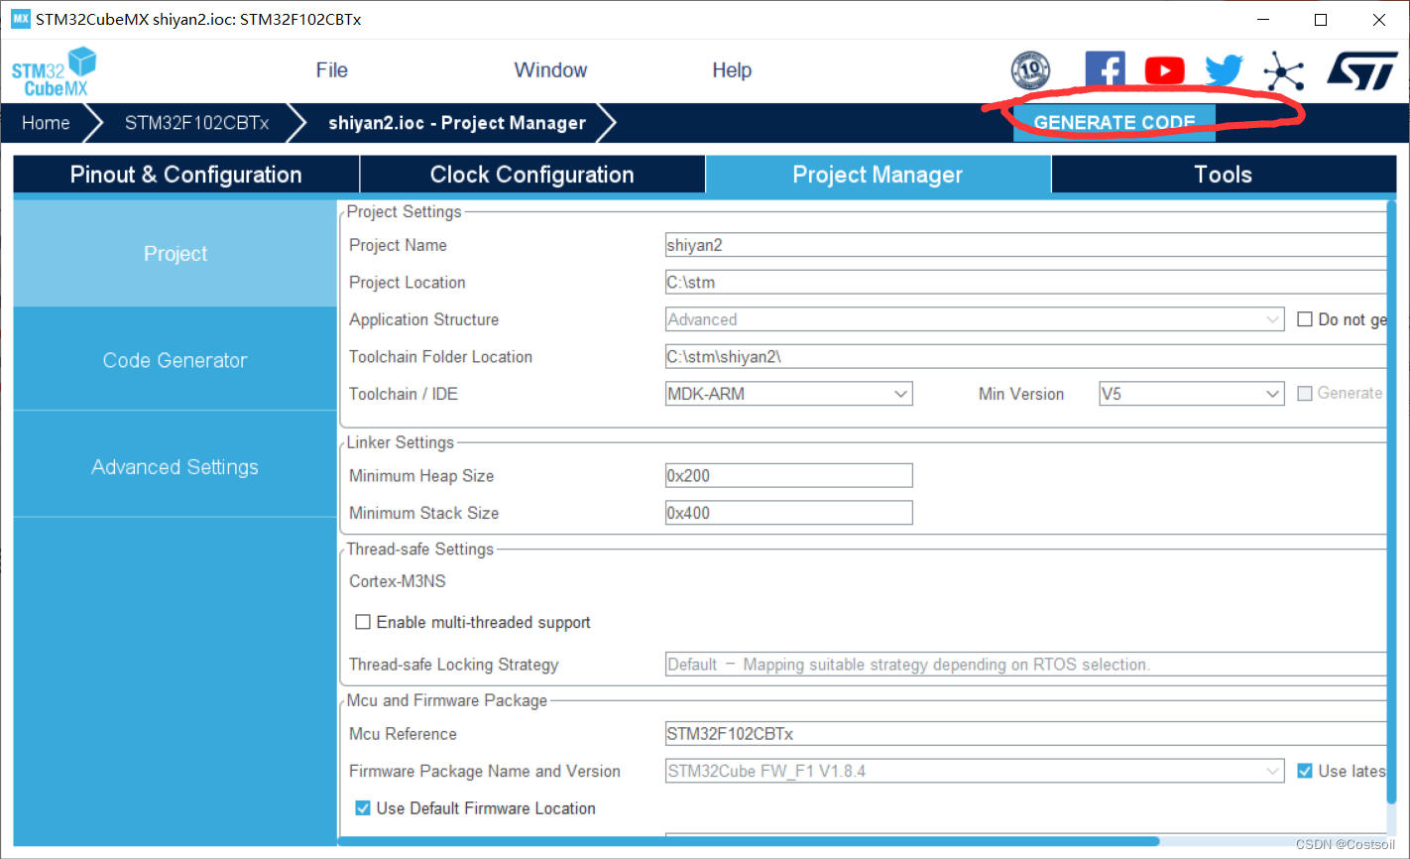Expand Firmware Package Name and Version dropdown
This screenshot has height=859, width=1410.
976,771
